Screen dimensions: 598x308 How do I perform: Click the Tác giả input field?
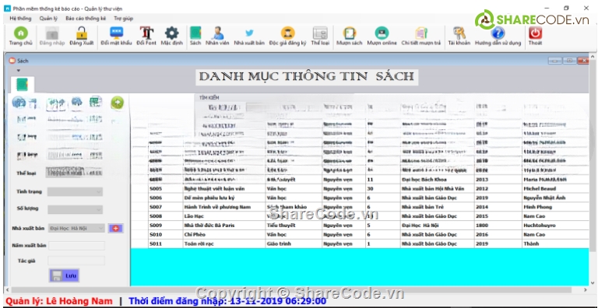point(76,261)
